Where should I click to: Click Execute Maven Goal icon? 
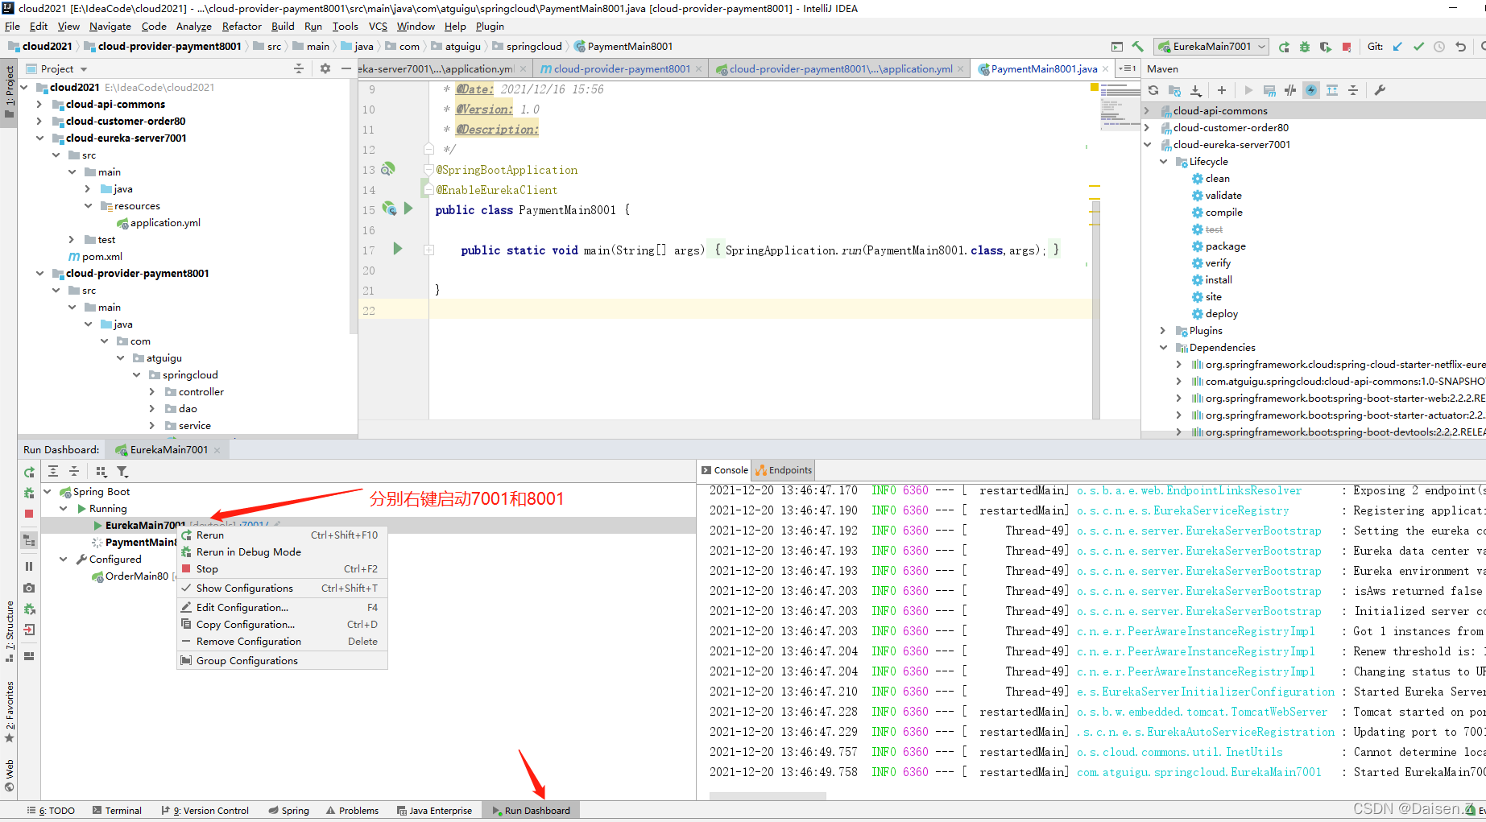point(1269,90)
